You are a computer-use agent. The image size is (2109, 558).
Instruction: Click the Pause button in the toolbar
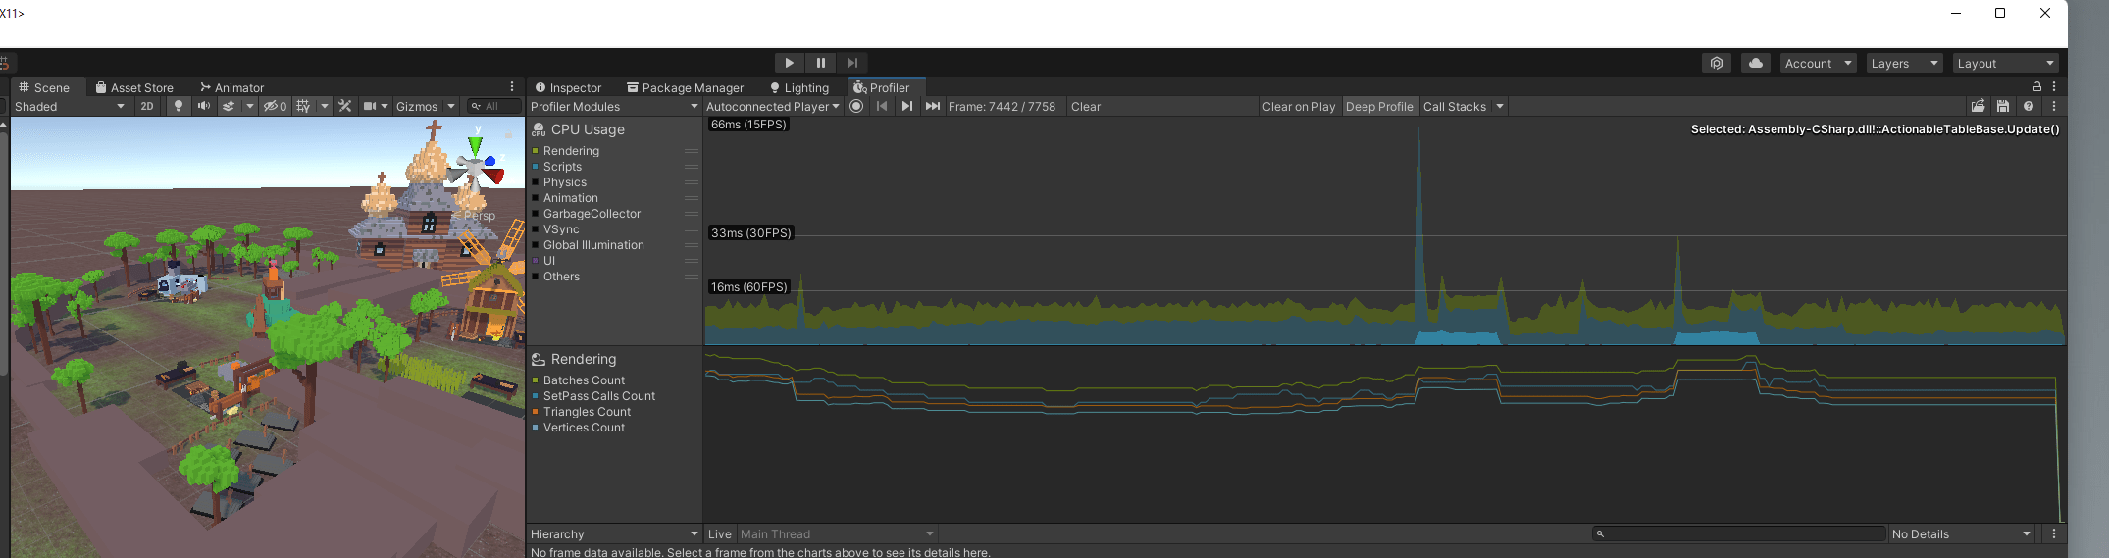[821, 63]
